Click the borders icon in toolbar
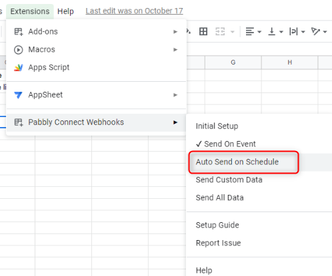332x276 pixels. point(203,31)
